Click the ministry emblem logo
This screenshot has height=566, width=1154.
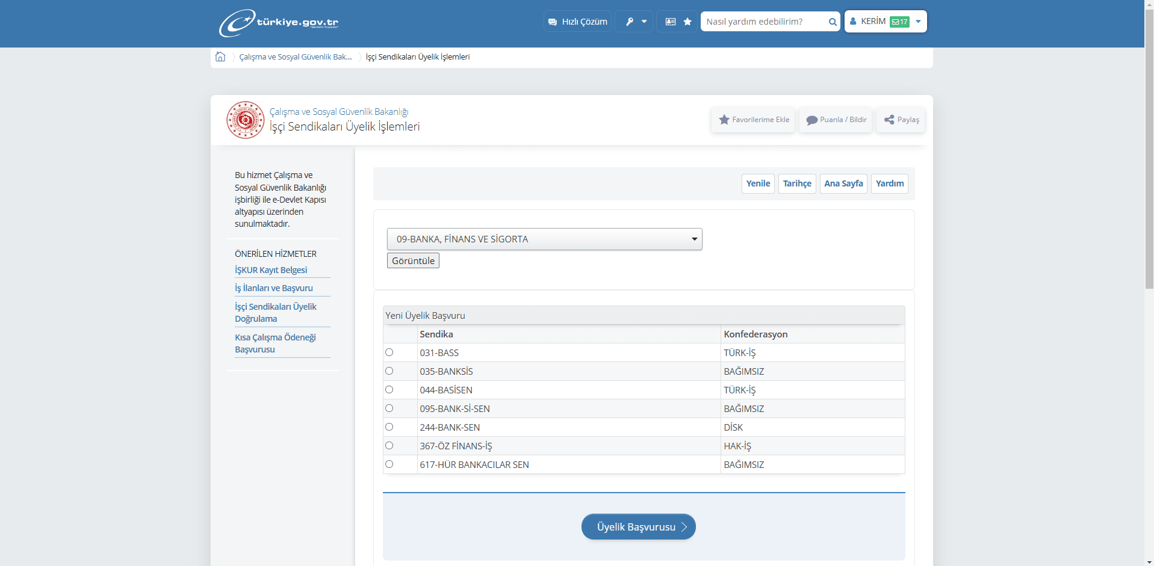pos(245,120)
